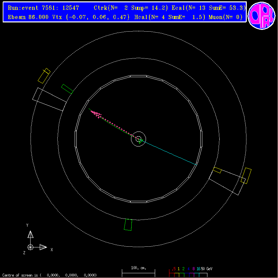278x278 pixels.
Task: Select the small green block at upper left
Action: (x=67, y=89)
